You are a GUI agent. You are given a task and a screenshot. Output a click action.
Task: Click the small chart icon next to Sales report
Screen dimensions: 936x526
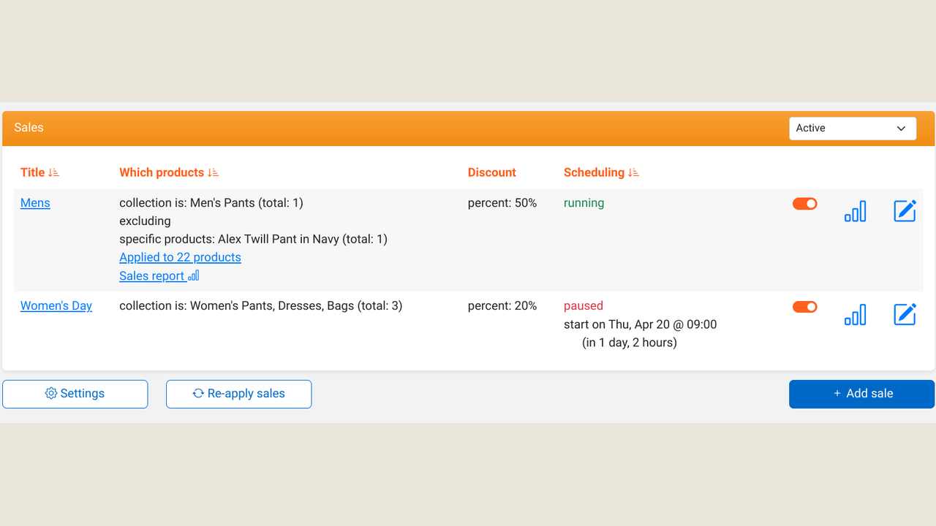(193, 276)
